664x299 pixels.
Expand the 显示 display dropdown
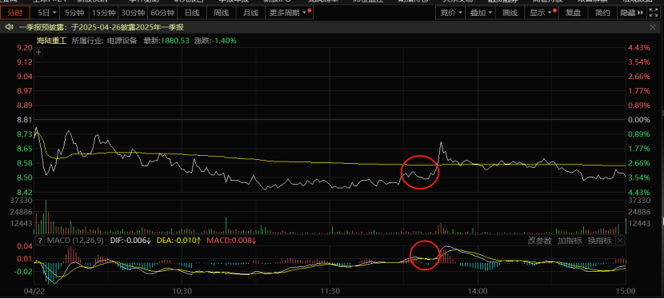[x=542, y=13]
